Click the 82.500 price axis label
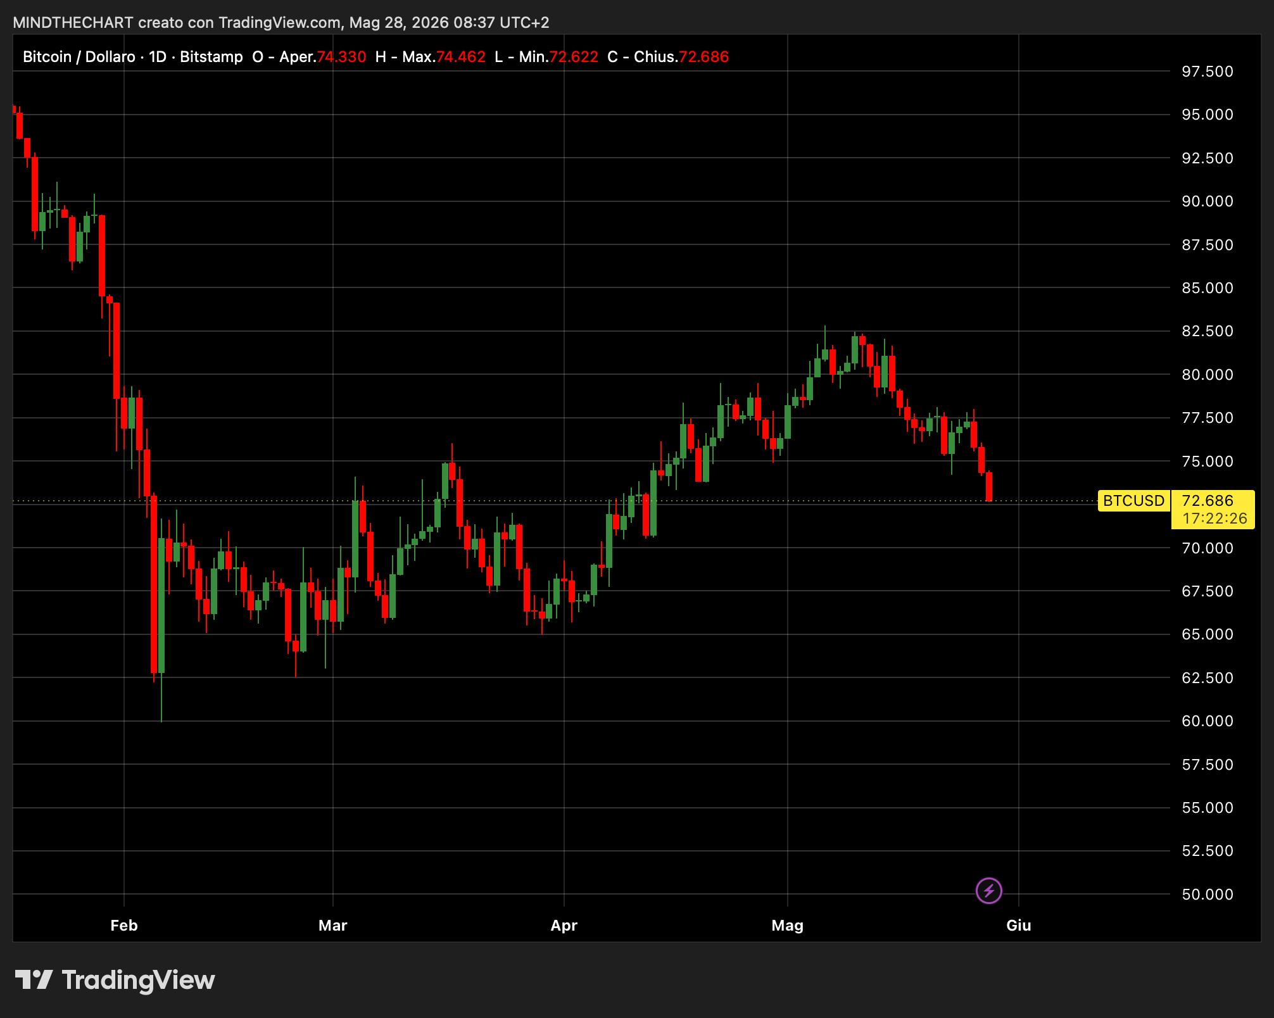 click(1208, 331)
